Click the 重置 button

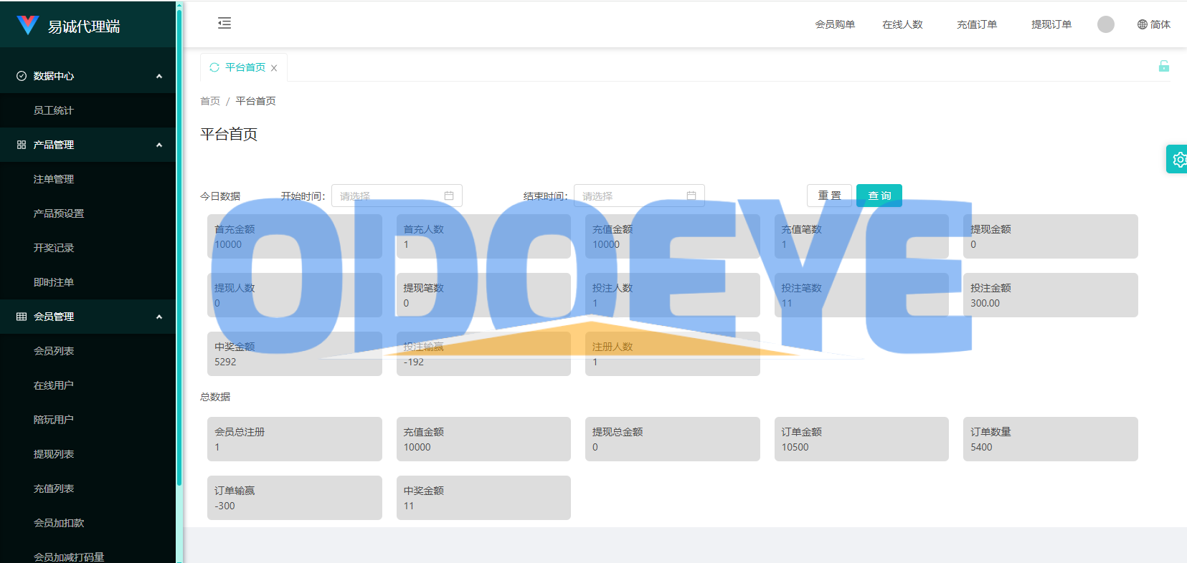coord(829,196)
